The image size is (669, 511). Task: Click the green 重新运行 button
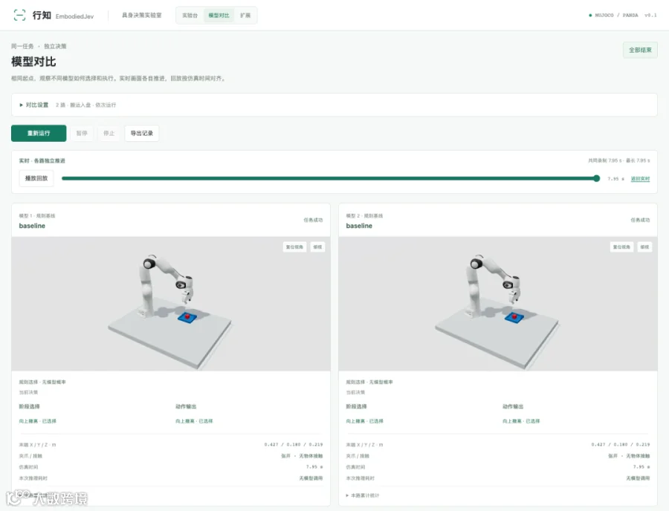coord(39,133)
